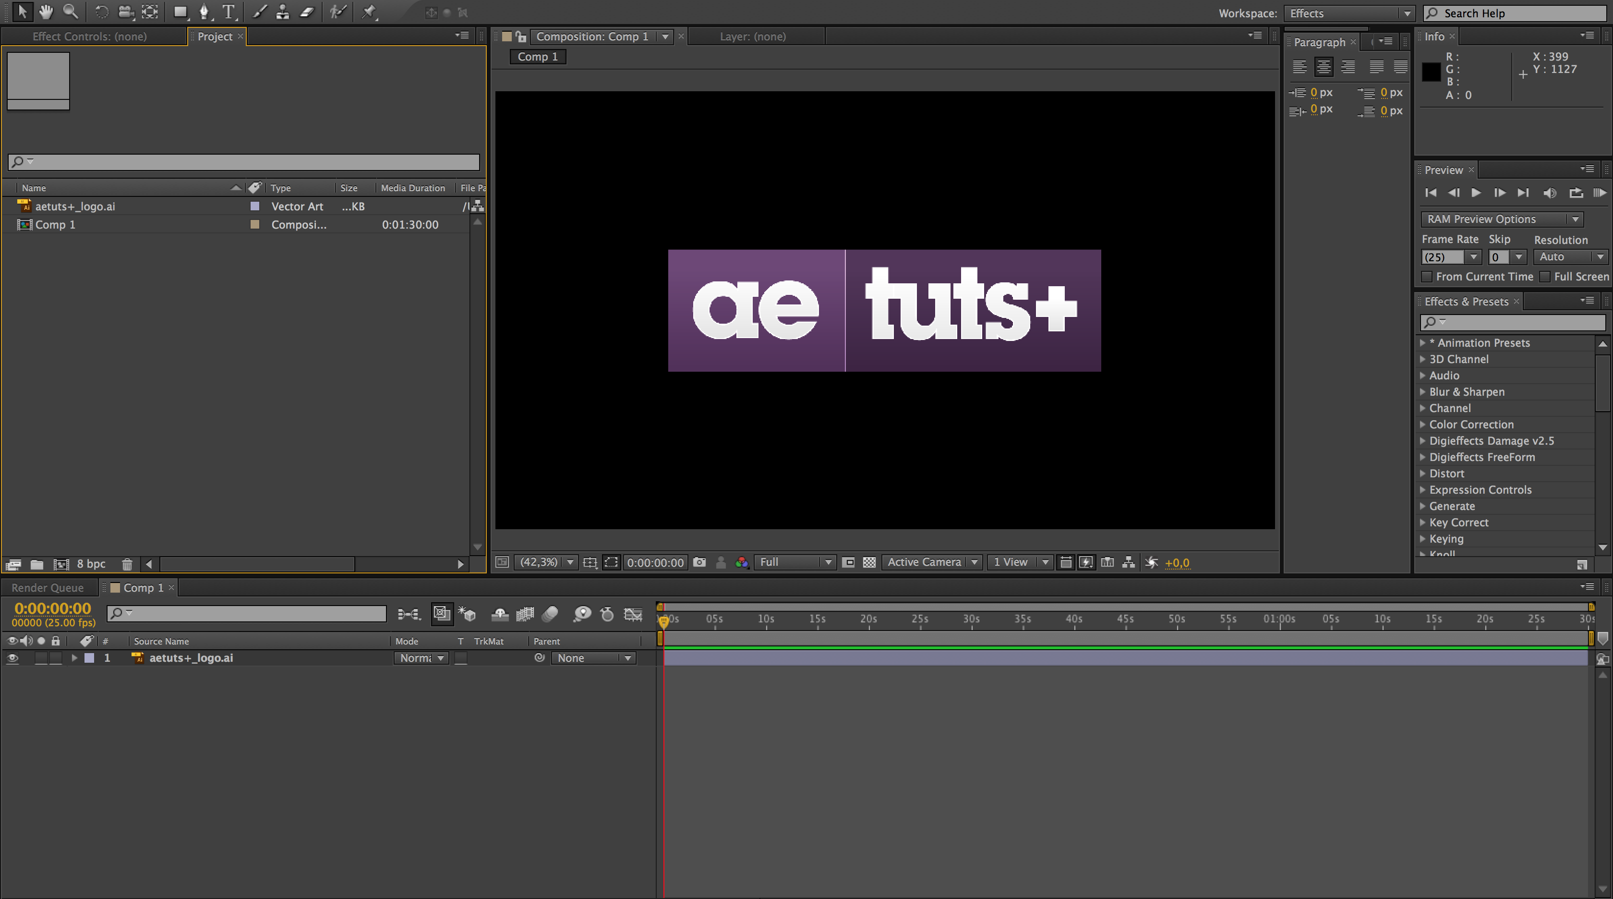Toggle frame blending switch in timeline

coord(525,614)
